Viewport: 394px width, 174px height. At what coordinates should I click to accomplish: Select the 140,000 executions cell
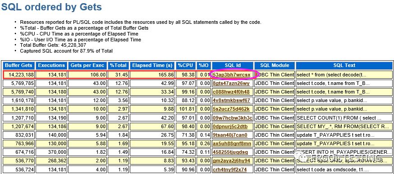click(x=51, y=135)
